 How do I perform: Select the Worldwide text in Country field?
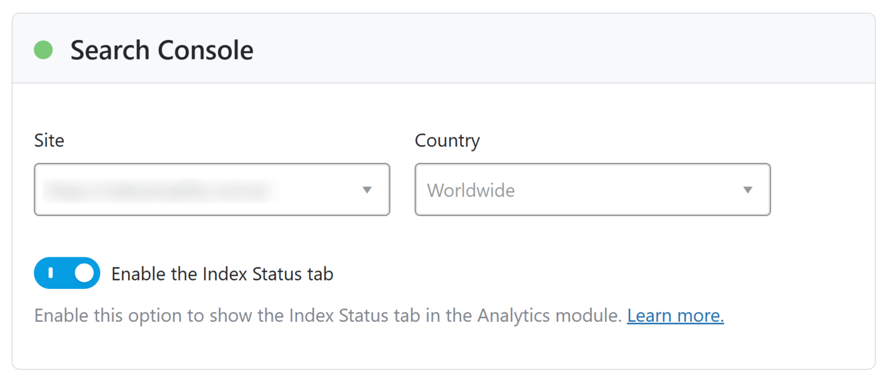[x=471, y=190]
